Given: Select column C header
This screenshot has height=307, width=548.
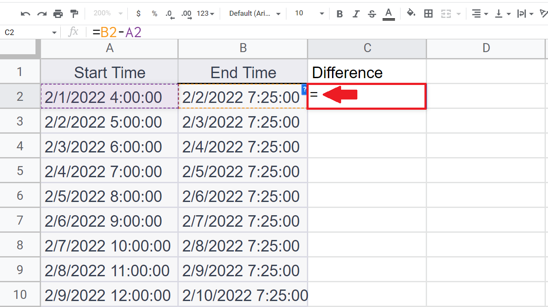Looking at the screenshot, I should 367,49.
